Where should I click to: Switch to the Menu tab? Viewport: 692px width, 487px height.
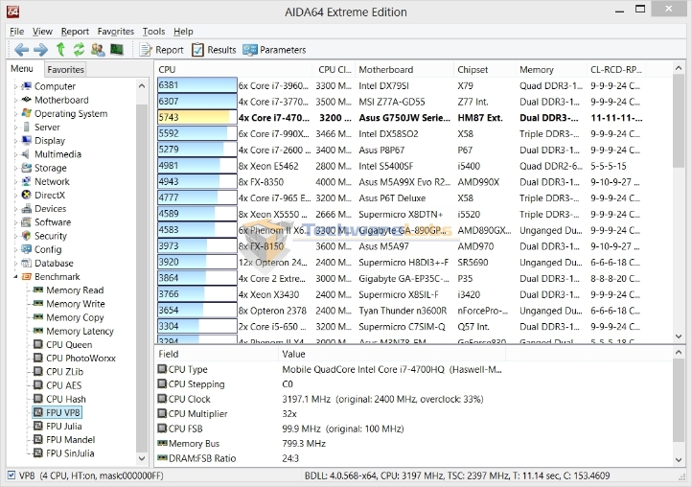22,68
